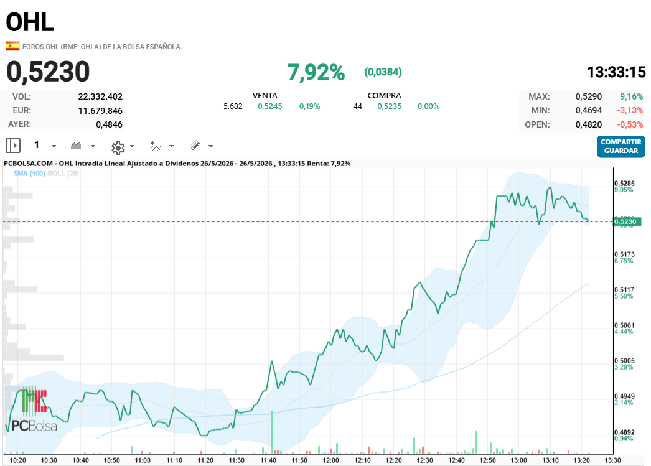
Task: Click the 13:00 time axis label
Action: click(518, 460)
